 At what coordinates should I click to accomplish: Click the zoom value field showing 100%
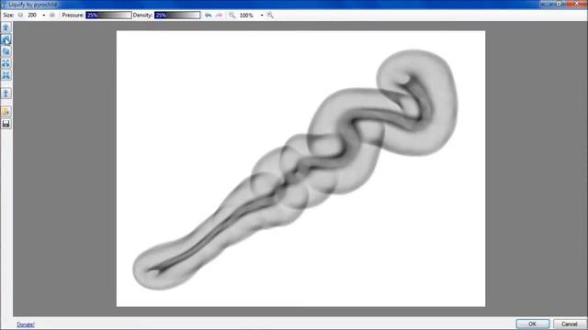click(x=247, y=16)
